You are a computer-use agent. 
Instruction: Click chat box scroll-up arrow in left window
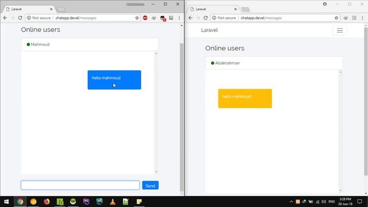click(x=156, y=53)
